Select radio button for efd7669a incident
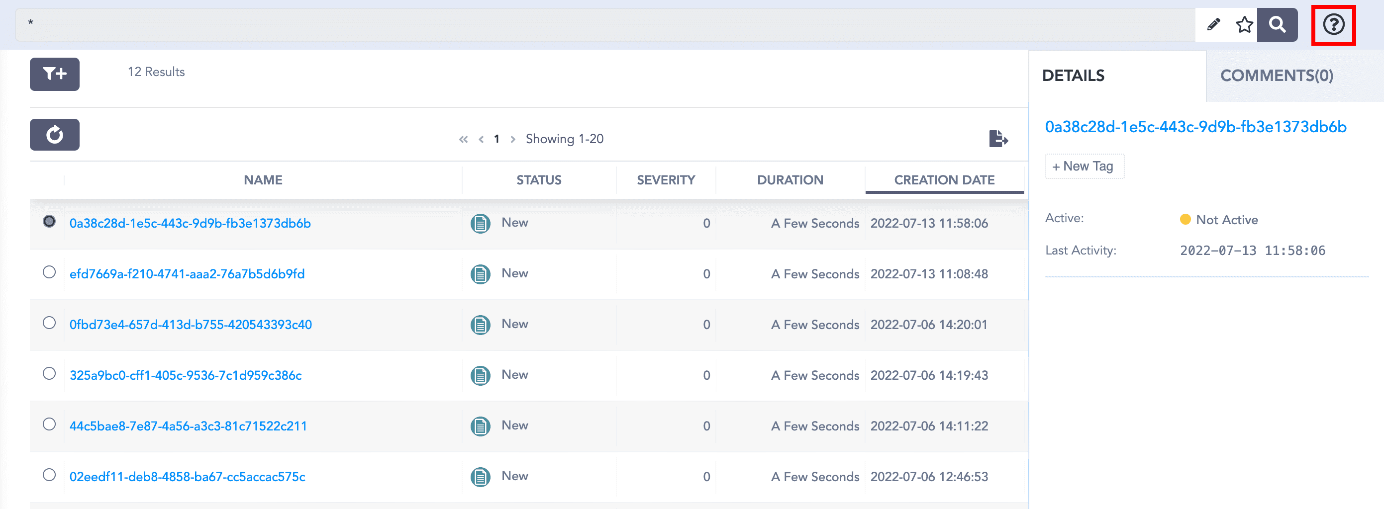Screen dimensions: 1384x509 click(49, 272)
